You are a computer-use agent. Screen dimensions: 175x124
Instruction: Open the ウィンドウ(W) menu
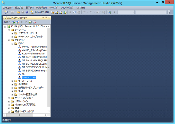coord(67,8)
